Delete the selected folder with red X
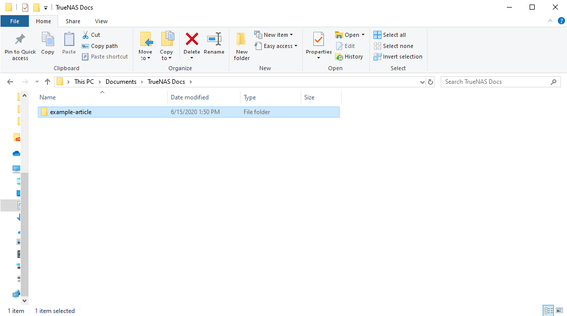Image resolution: width=567 pixels, height=316 pixels. pyautogui.click(x=192, y=39)
